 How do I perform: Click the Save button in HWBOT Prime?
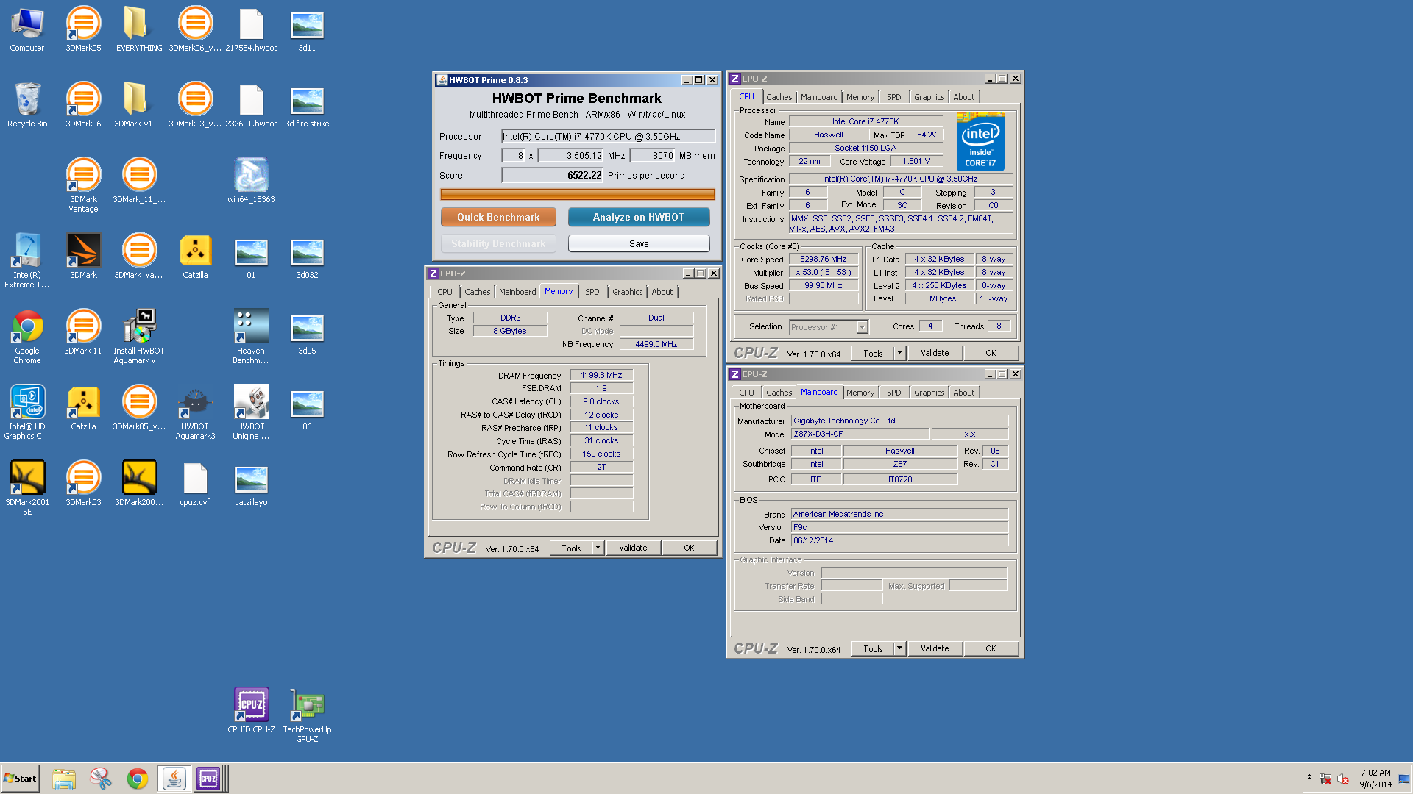click(639, 243)
